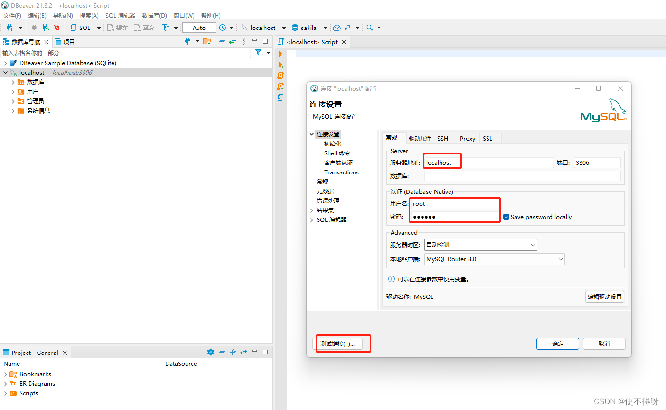Image resolution: width=666 pixels, height=410 pixels.
Task: Open the navigator view menu three-dots icon
Action: tap(244, 41)
